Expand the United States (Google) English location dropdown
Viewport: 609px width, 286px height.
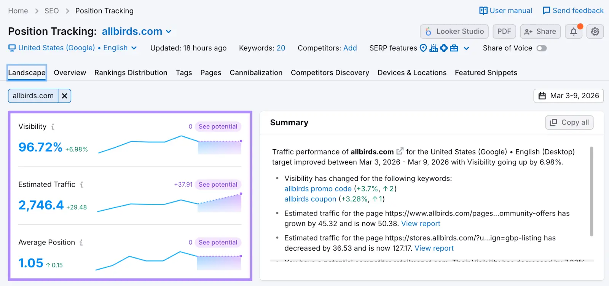(134, 48)
